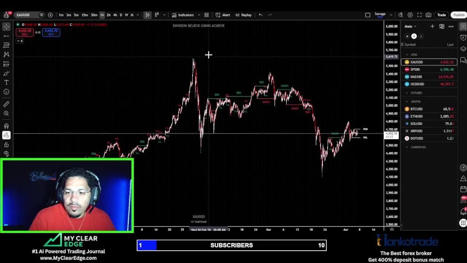
Task: Redo the last undone chart action
Action: pyautogui.click(x=270, y=15)
